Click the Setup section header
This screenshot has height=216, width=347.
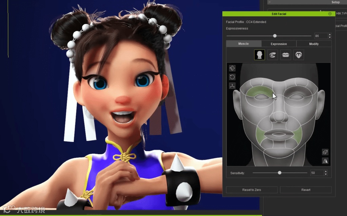point(335,2)
